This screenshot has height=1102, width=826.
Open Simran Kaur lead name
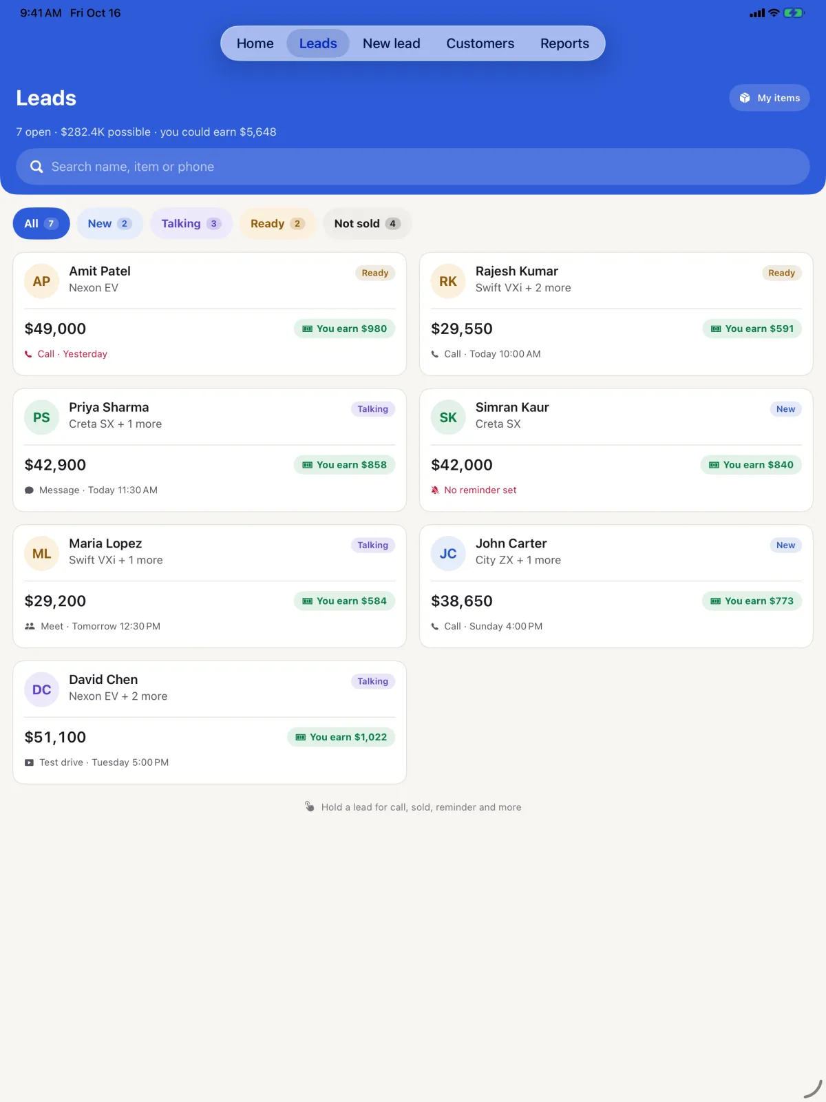(x=512, y=407)
